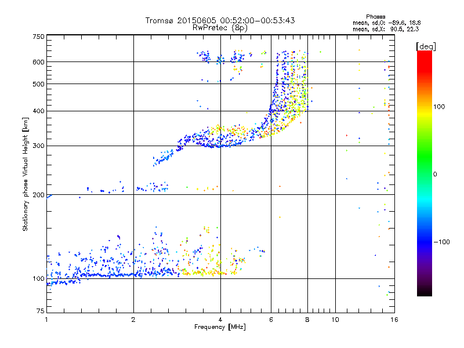Screen dimensions: 464x348
Task: Click the x-axis '10' tick label
Action: click(x=335, y=320)
